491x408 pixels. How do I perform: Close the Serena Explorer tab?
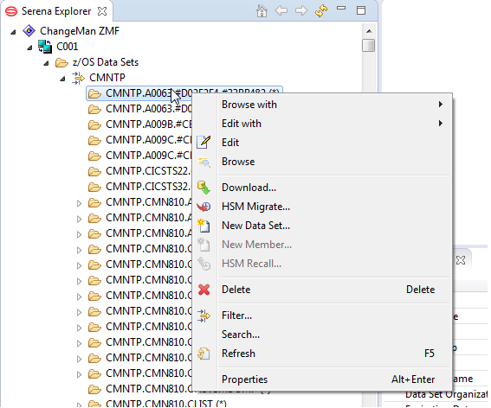(102, 11)
